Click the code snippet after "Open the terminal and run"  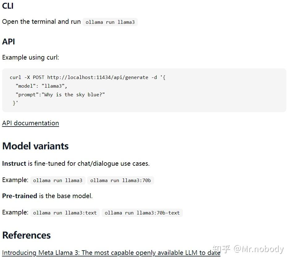pos(110,22)
